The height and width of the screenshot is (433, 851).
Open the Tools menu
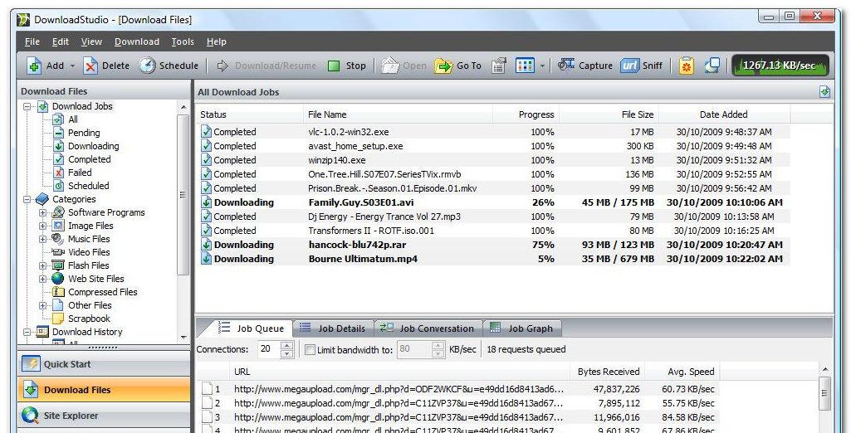click(183, 41)
